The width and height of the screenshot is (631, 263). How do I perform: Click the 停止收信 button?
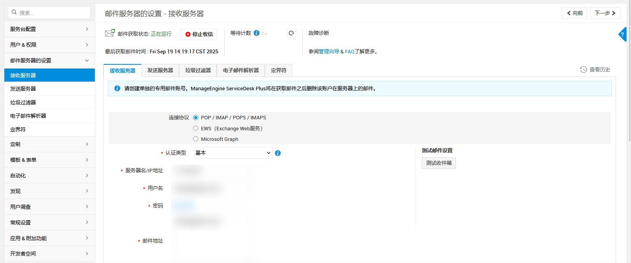pyautogui.click(x=199, y=34)
